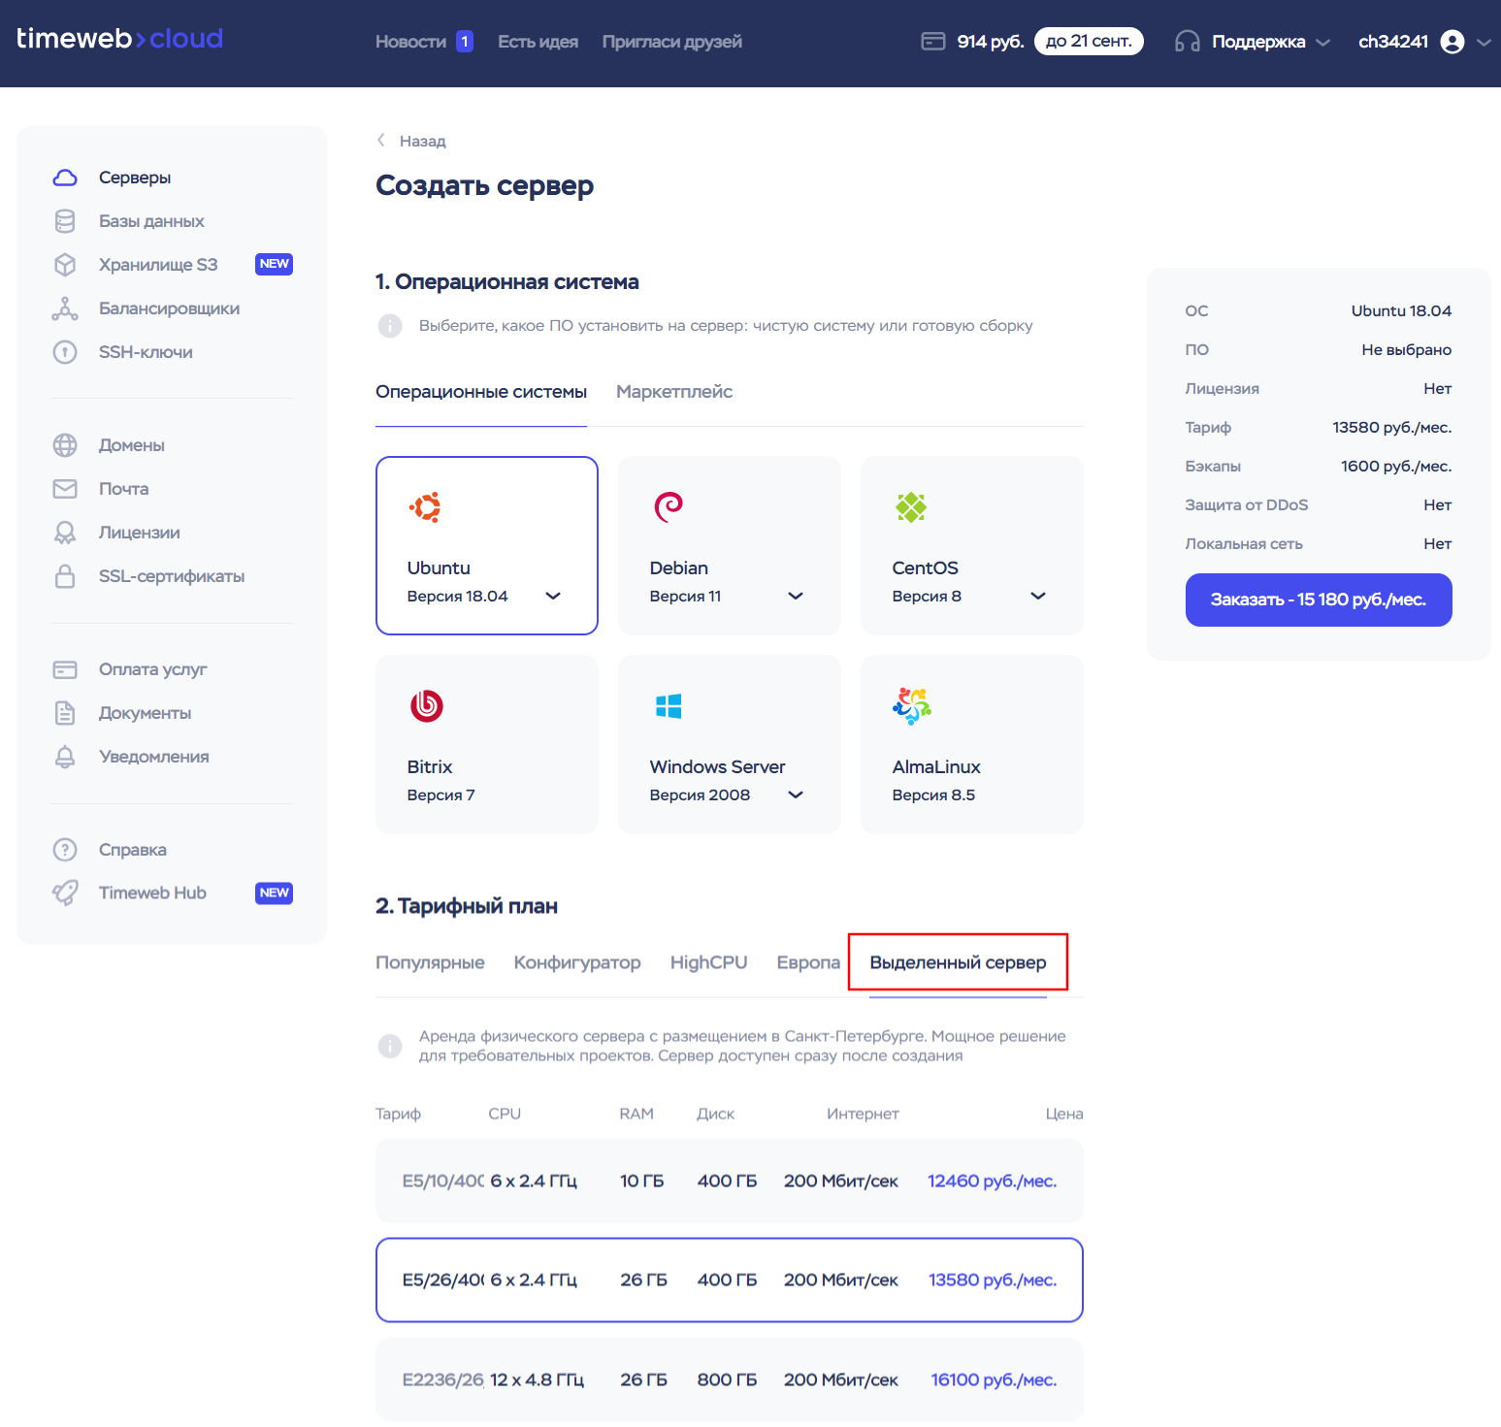Select the AlmaLinux operating system card
This screenshot has height=1427, width=1501.
click(x=971, y=744)
